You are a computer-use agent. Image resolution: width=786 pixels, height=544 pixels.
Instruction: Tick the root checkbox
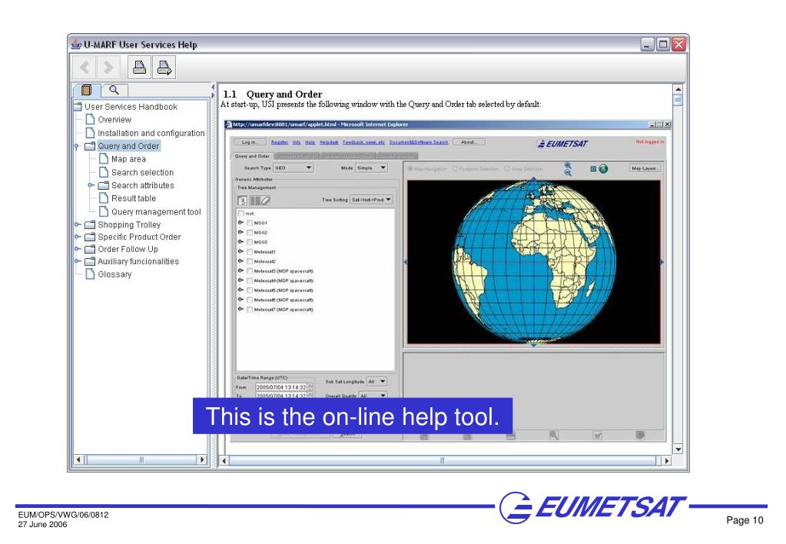point(240,214)
